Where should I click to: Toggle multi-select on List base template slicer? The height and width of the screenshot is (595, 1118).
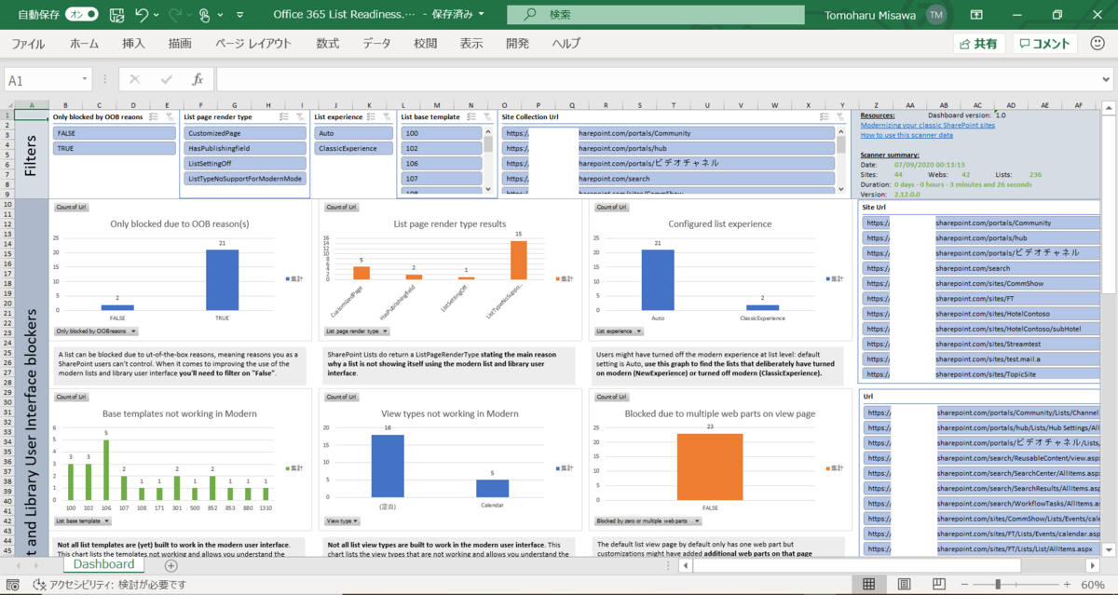473,117
